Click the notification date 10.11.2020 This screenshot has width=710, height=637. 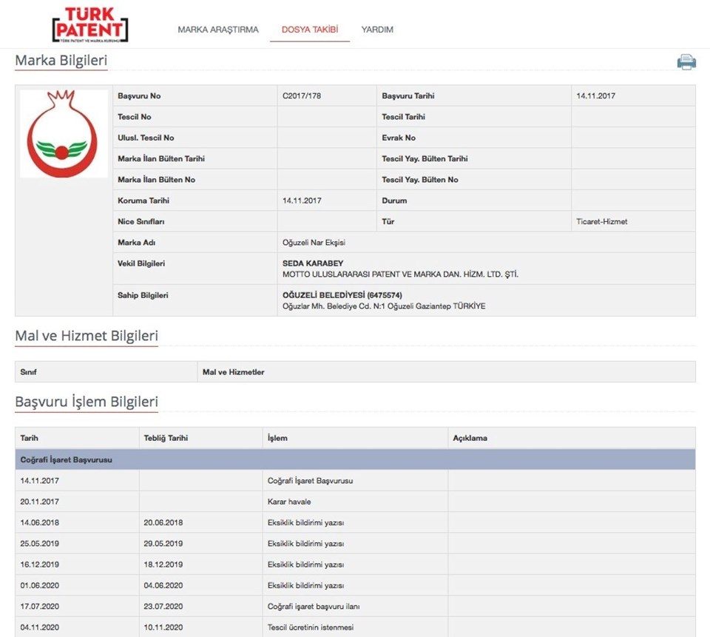click(x=163, y=627)
